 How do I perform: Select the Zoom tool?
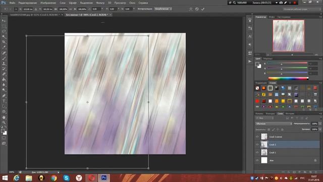coord(4,122)
